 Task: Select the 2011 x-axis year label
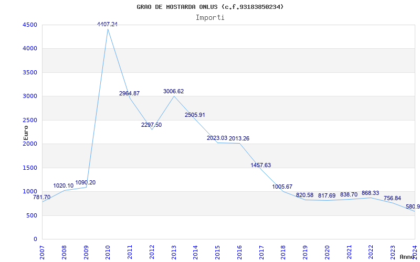130,253
